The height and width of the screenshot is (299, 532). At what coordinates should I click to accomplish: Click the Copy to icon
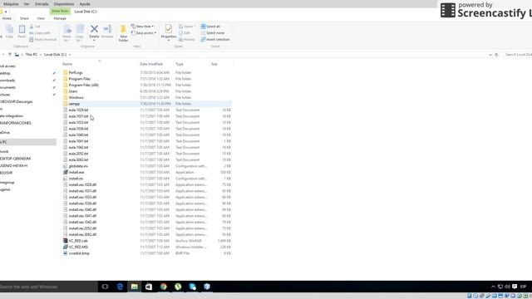(80, 33)
